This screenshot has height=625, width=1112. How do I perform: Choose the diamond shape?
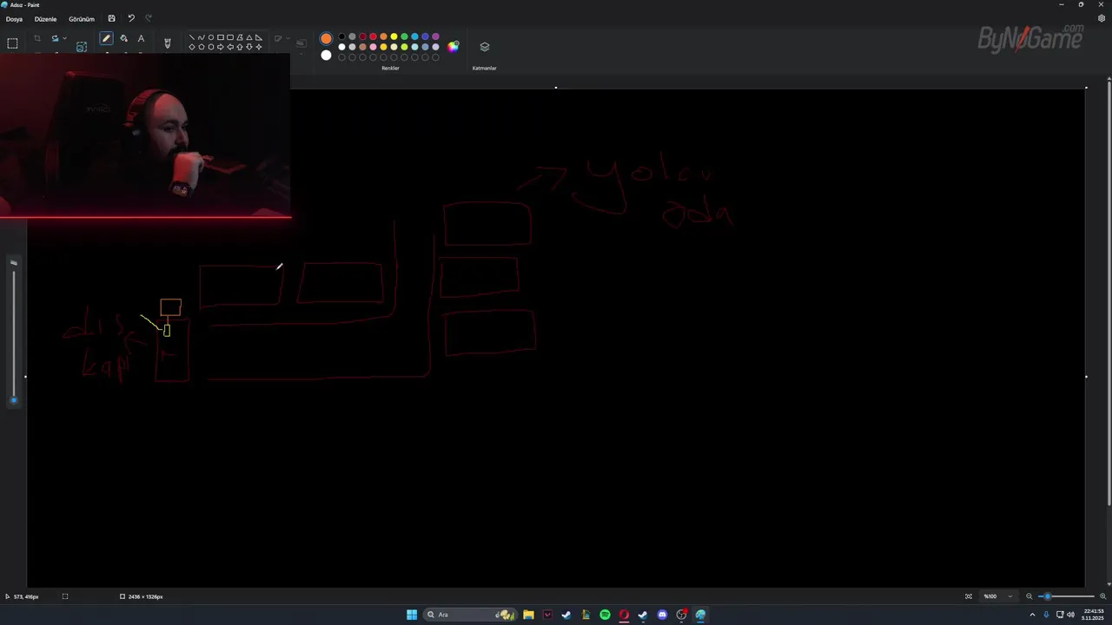(x=192, y=46)
